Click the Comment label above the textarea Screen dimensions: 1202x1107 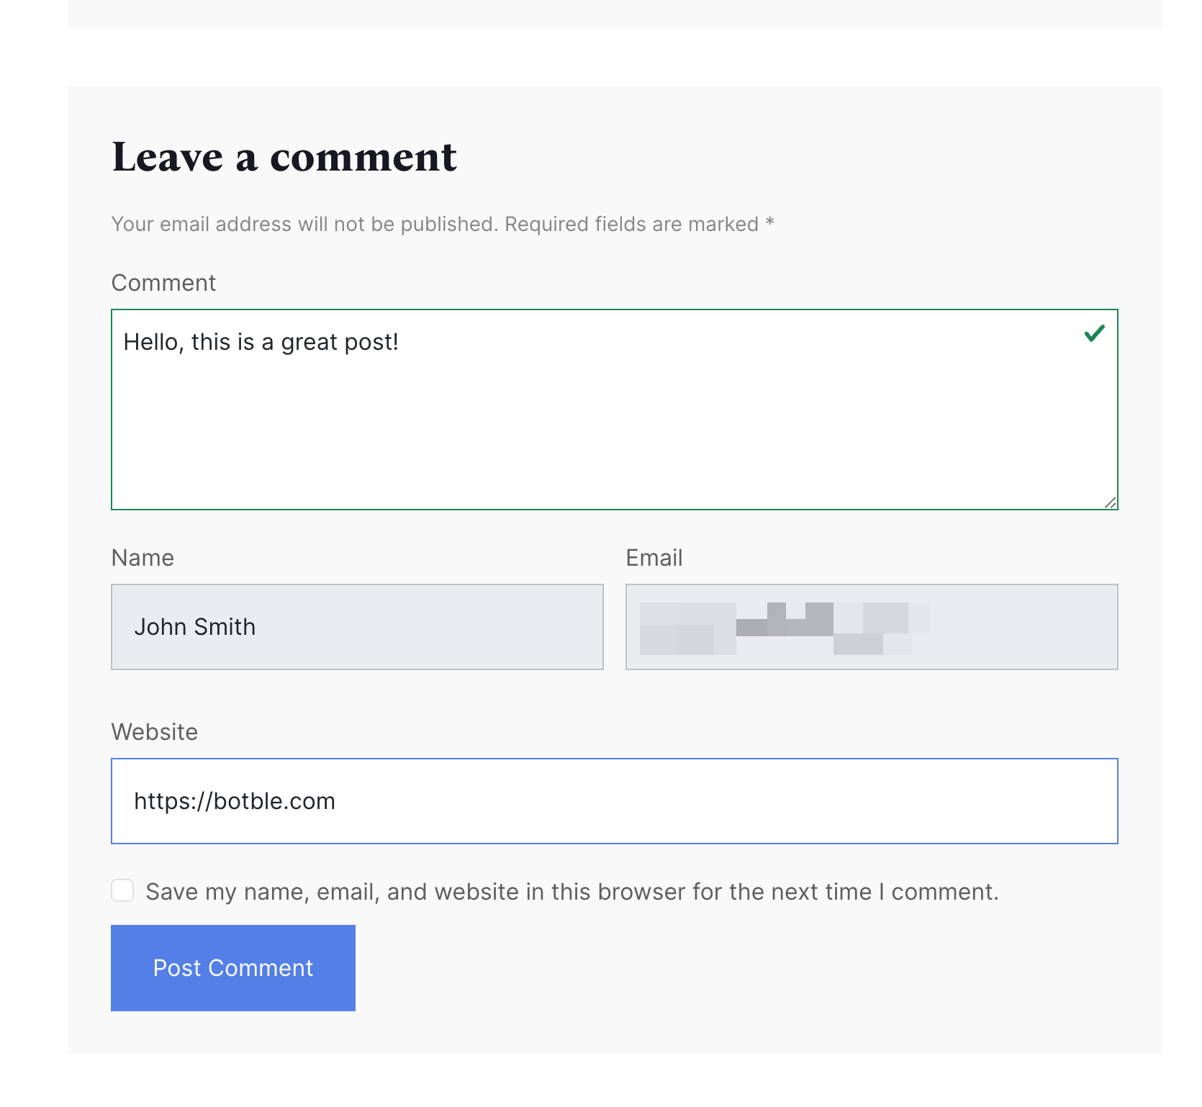(x=163, y=283)
